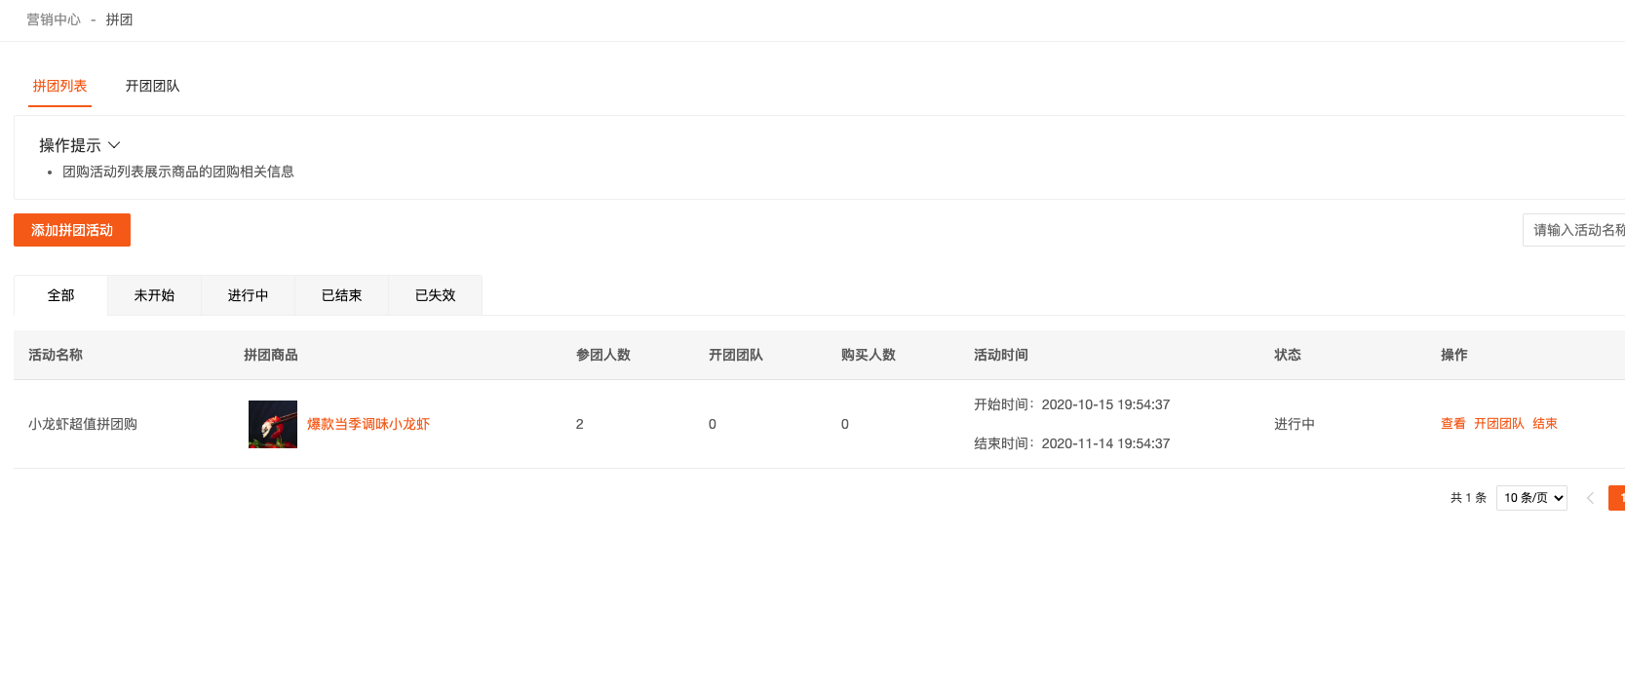Select the 未开始 filter tab
Screen dimensions: 1625x688
click(154, 295)
